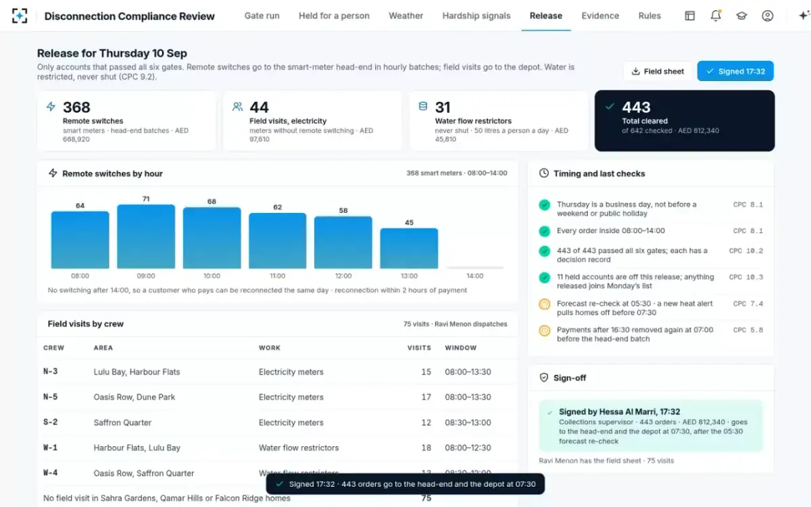Image resolution: width=811 pixels, height=507 pixels.
Task: Go to the Weather tab
Action: (405, 16)
